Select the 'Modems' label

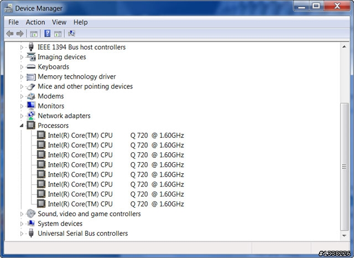click(51, 96)
